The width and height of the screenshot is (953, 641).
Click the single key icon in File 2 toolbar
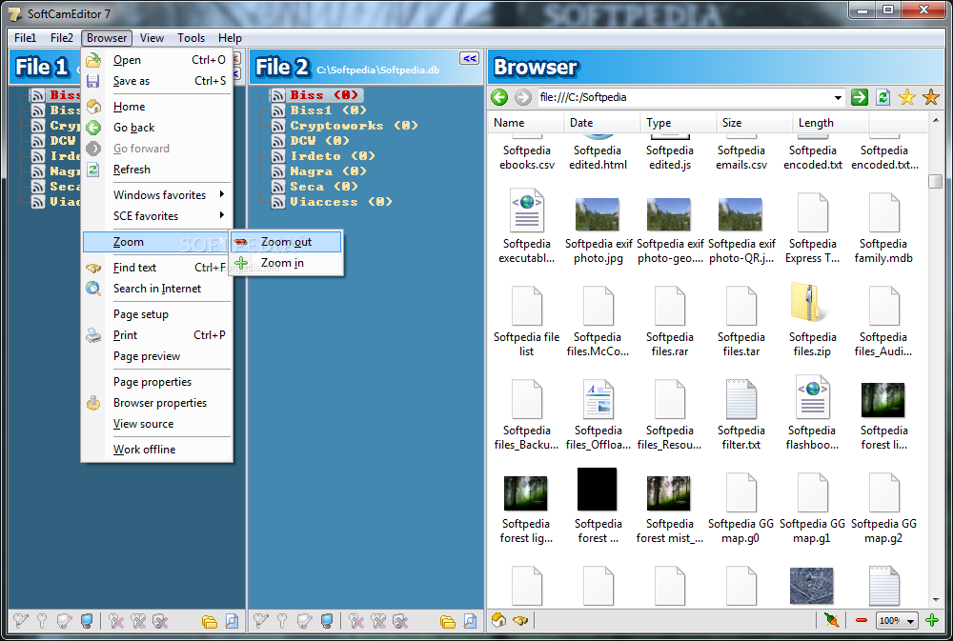point(282,620)
